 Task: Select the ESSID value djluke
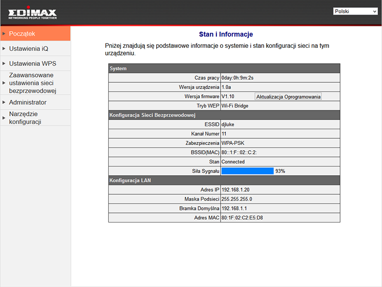pos(228,124)
